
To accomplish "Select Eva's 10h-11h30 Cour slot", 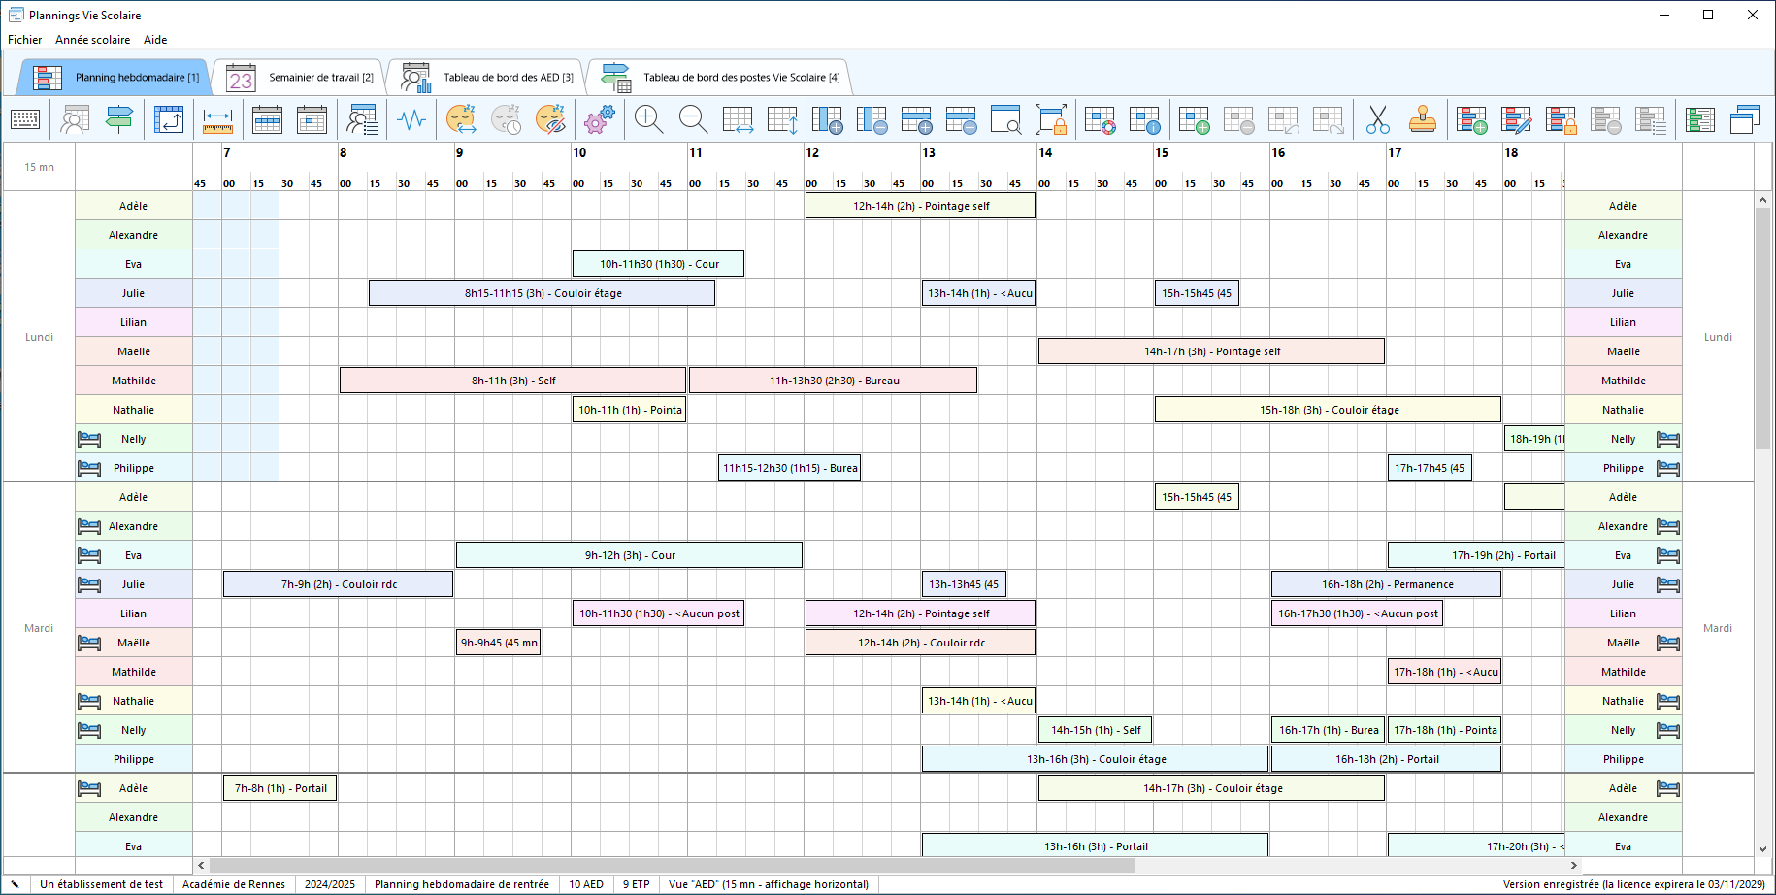I will pyautogui.click(x=658, y=264).
